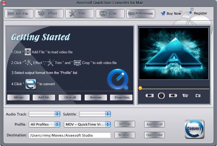The image size is (217, 146).
Task: Play the preview video
Action: 161,96
